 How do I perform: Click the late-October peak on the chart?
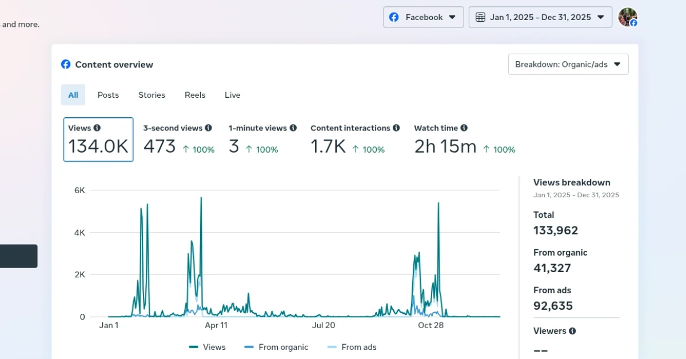[x=438, y=204]
